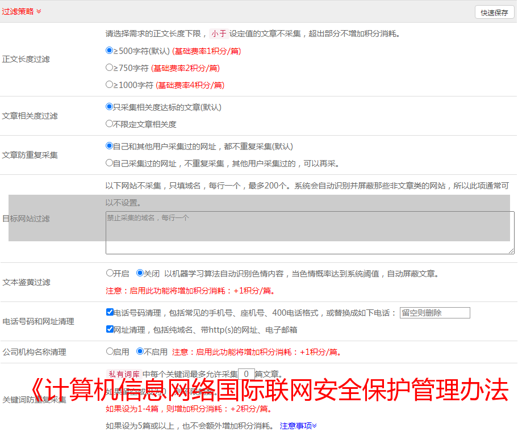Select 不启用 for 公司机构名称清理
The image size is (518, 436).
click(x=140, y=351)
